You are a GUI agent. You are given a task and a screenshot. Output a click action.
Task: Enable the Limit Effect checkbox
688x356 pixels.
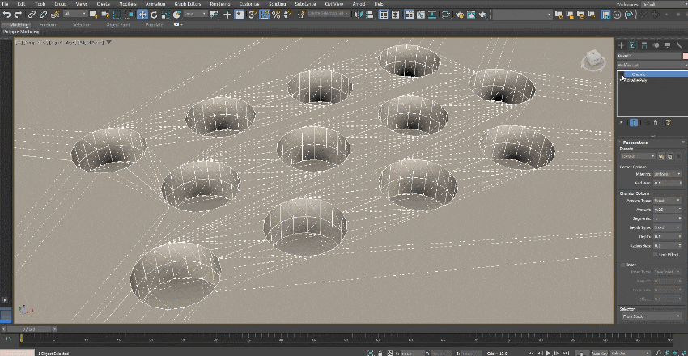[x=656, y=253]
